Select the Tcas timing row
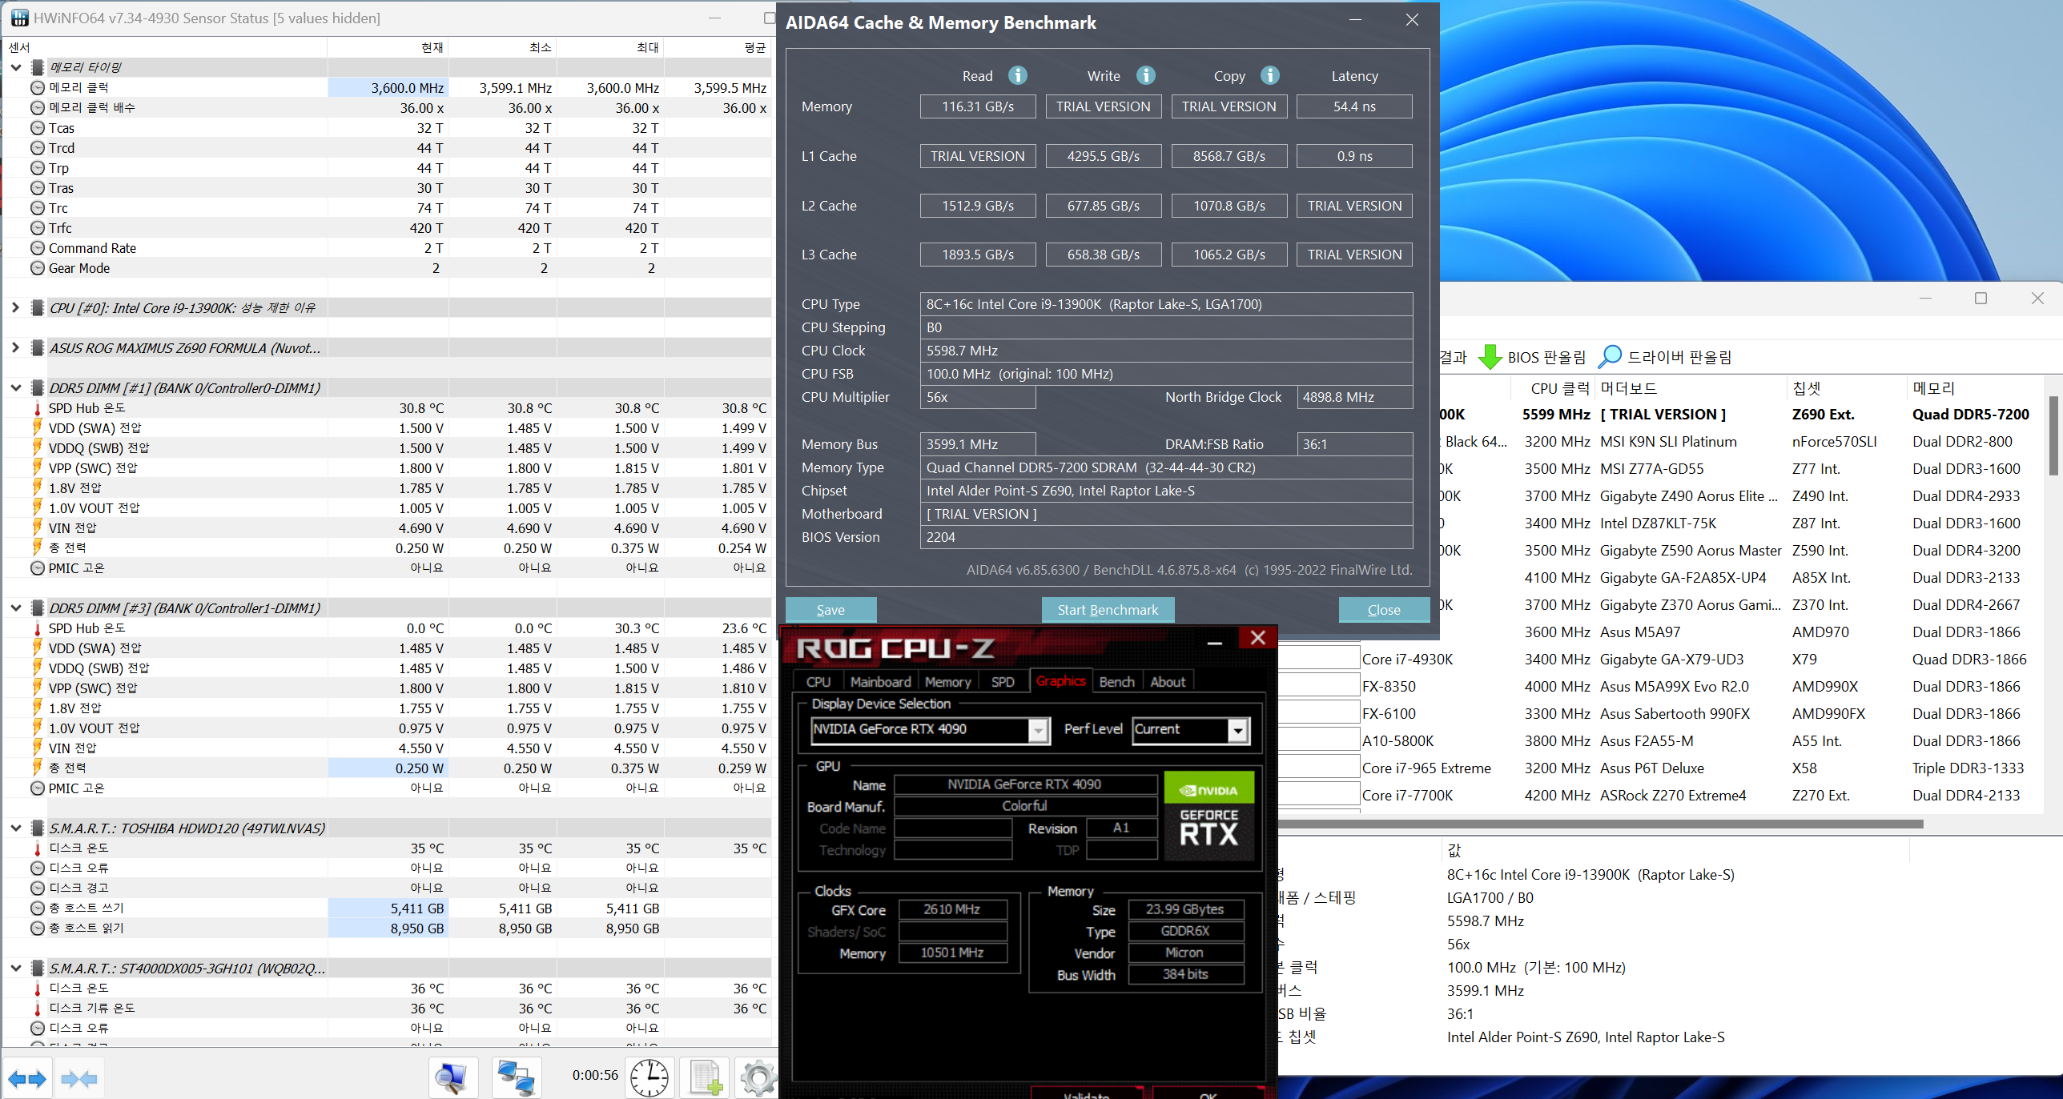This screenshot has width=2063, height=1099. point(388,128)
